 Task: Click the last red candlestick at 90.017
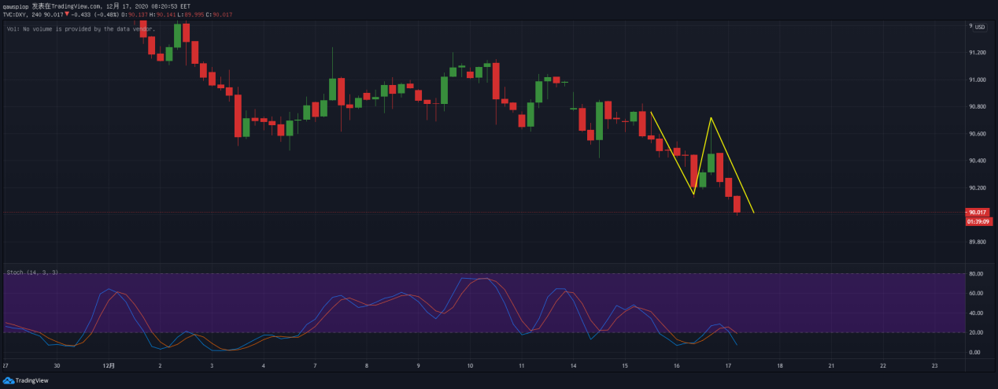coord(737,205)
